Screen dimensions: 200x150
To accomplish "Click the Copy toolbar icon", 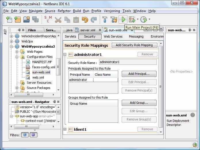I will click(67, 20).
